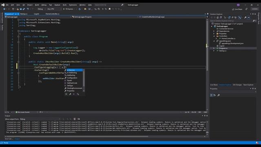Click the split editor icon above the vertical scrollbar
The width and height of the screenshot is (261, 147).
207,17
